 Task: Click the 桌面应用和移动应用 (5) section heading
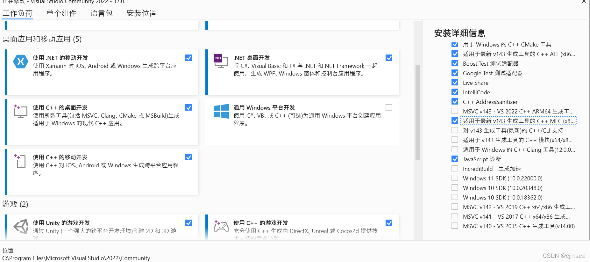[42, 39]
